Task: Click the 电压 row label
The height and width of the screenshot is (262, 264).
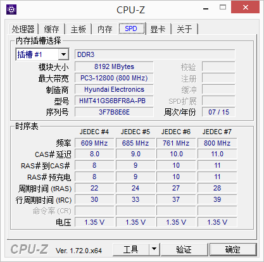Action: [x=63, y=222]
